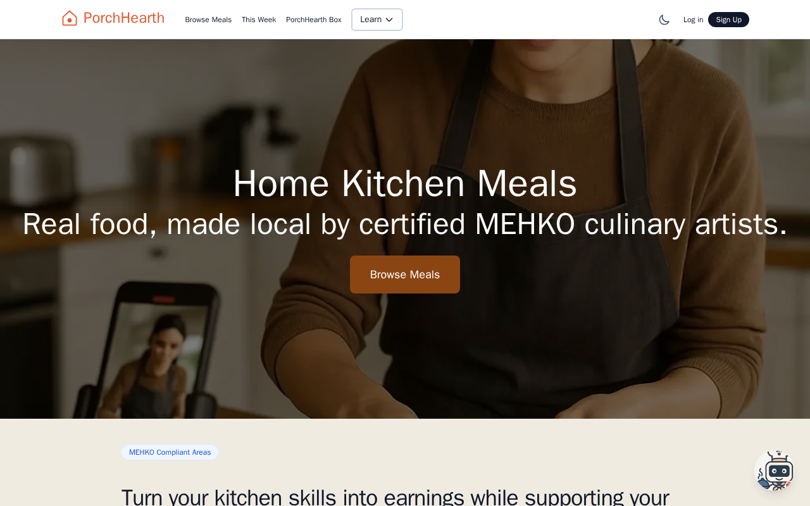Expand the Learn dropdown menu
810x506 pixels.
[x=377, y=20]
